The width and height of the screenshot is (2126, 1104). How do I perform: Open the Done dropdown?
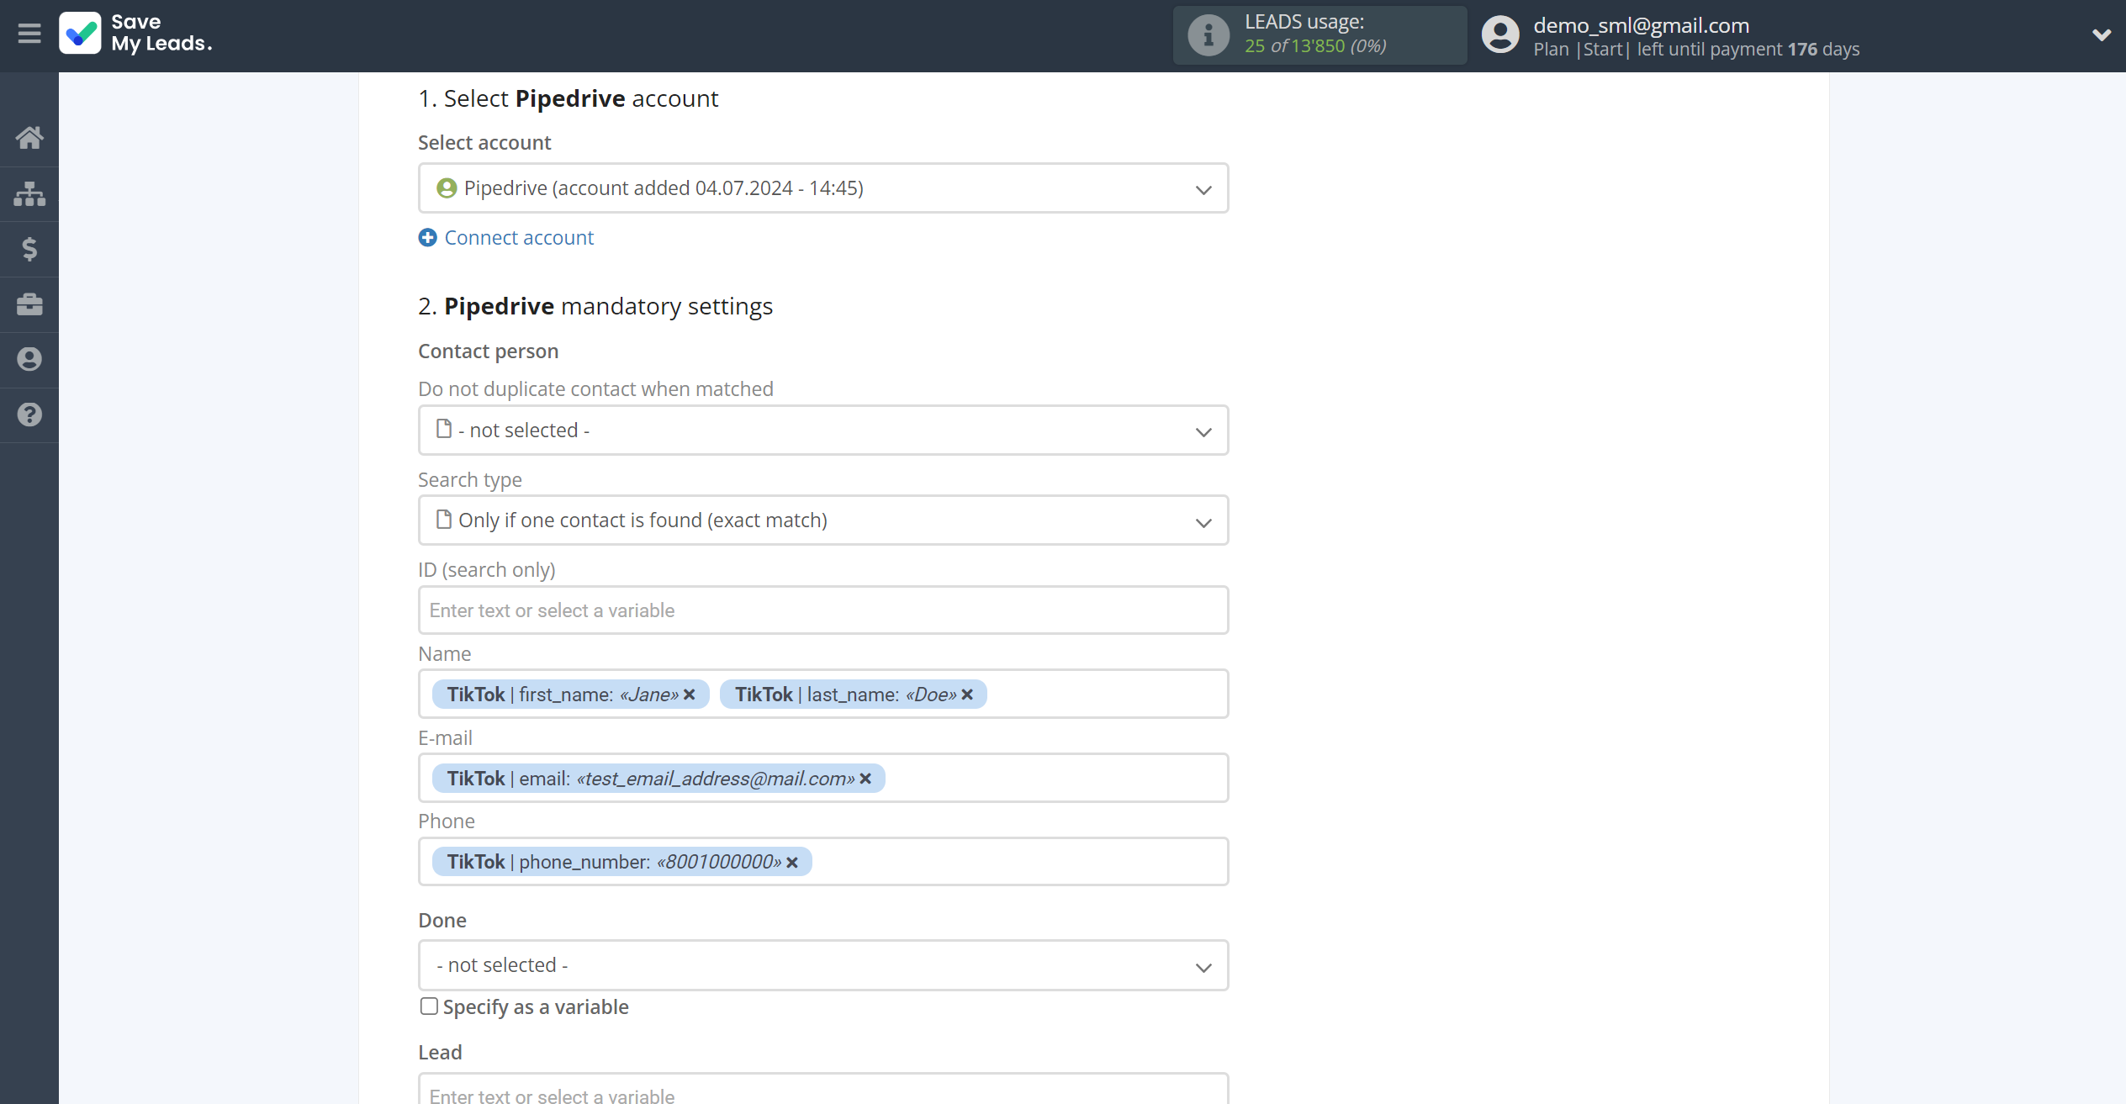coord(823,965)
